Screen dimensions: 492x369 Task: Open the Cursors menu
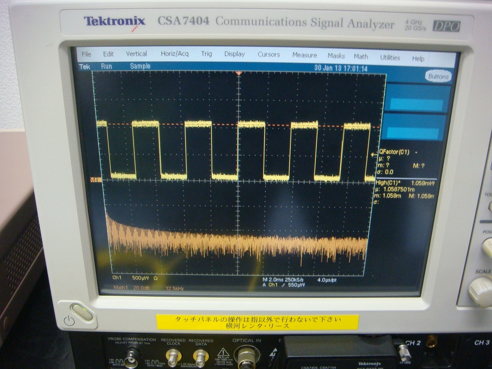pyautogui.click(x=269, y=54)
